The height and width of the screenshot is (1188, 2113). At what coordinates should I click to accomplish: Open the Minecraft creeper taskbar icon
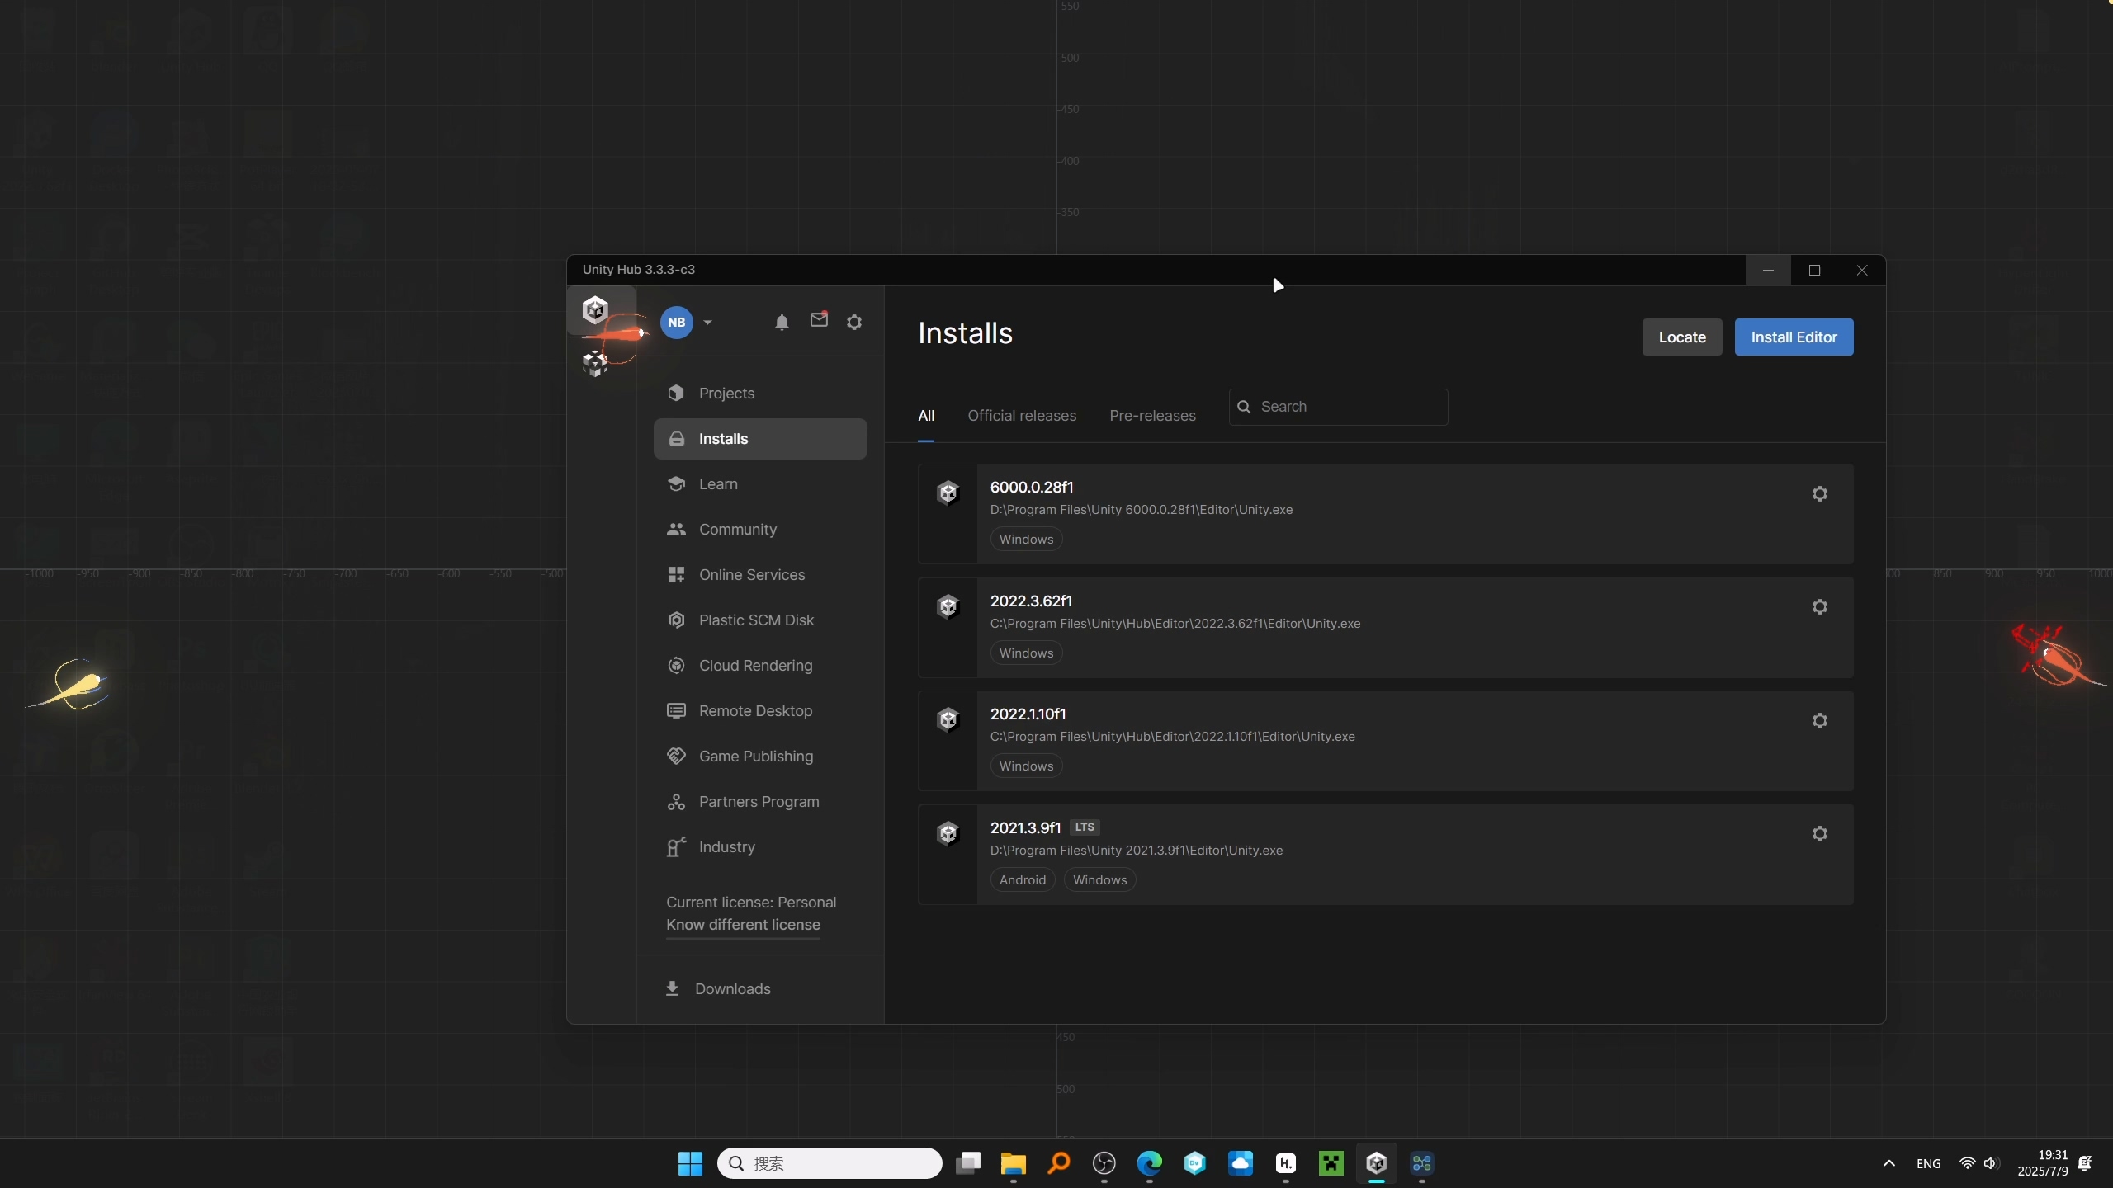point(1331,1163)
